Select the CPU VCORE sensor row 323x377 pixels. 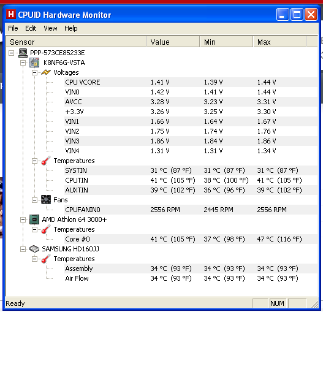tap(191, 82)
